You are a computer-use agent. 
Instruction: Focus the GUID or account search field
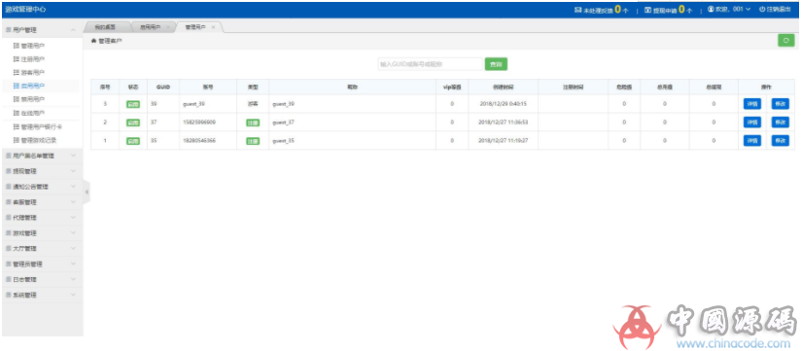click(430, 64)
